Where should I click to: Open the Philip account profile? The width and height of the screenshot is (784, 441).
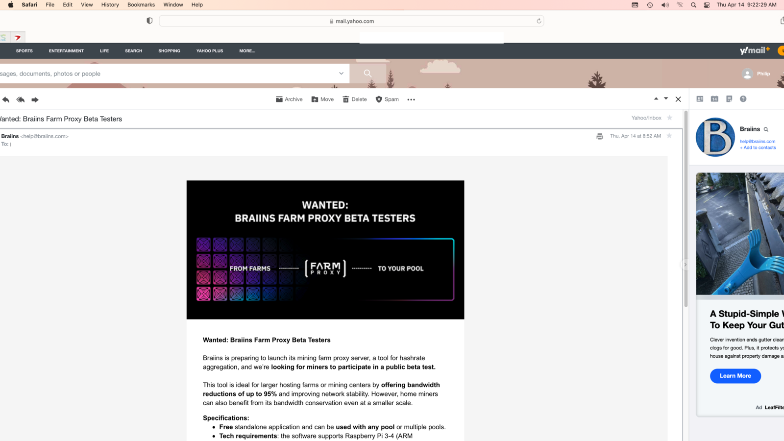point(756,74)
